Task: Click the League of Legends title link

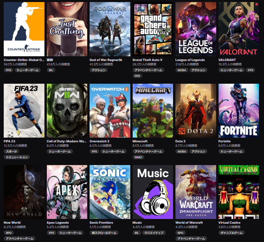Action: coord(190,60)
